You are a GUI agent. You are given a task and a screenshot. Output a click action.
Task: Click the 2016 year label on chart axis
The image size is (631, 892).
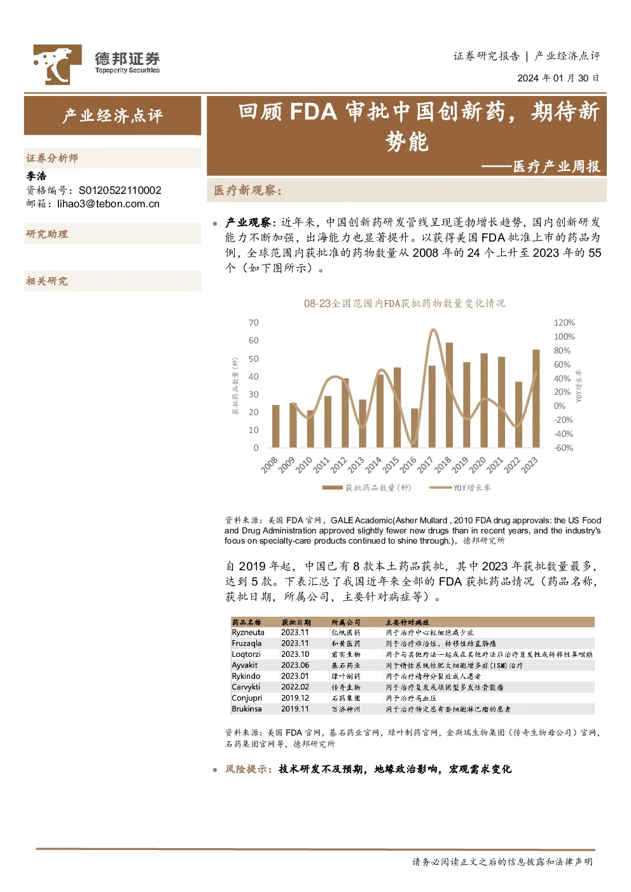coord(408,465)
